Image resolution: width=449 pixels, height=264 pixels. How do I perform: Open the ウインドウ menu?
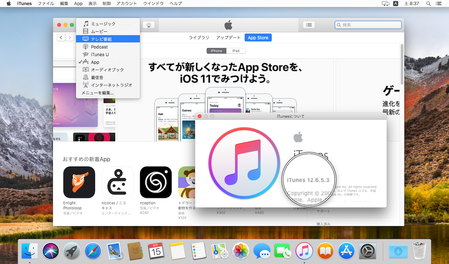(x=153, y=3)
